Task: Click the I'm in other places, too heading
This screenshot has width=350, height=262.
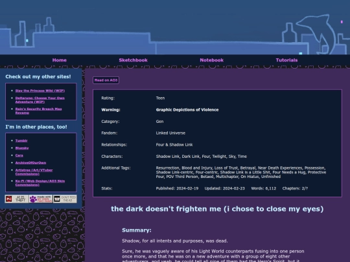Action: [36, 127]
